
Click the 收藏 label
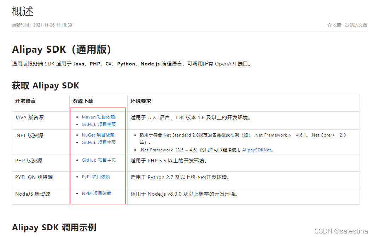point(337,25)
